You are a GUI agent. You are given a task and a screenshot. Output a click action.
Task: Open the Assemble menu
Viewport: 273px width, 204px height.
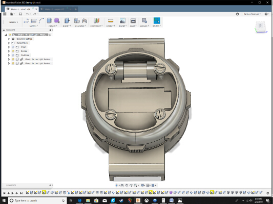(x=80, y=26)
